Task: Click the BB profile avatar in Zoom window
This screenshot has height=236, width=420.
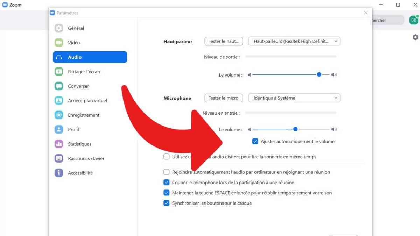Action: pos(414,20)
